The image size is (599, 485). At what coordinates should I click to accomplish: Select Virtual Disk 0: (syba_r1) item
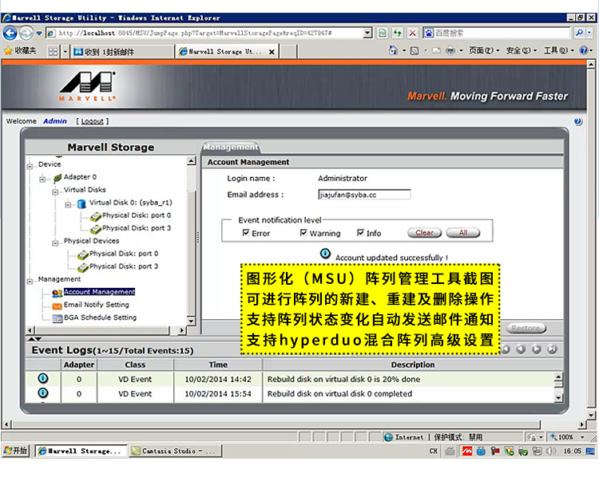(x=131, y=203)
